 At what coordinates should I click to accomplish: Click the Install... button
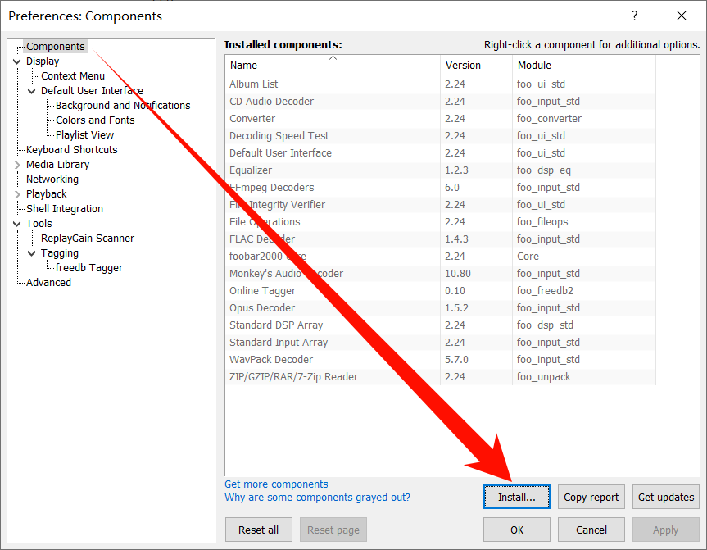pyautogui.click(x=517, y=497)
